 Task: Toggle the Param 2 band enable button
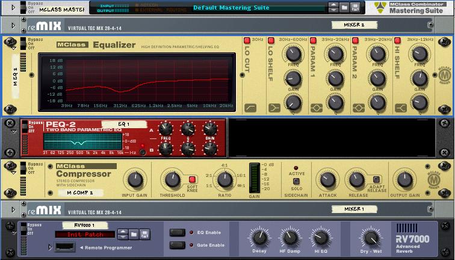355,40
